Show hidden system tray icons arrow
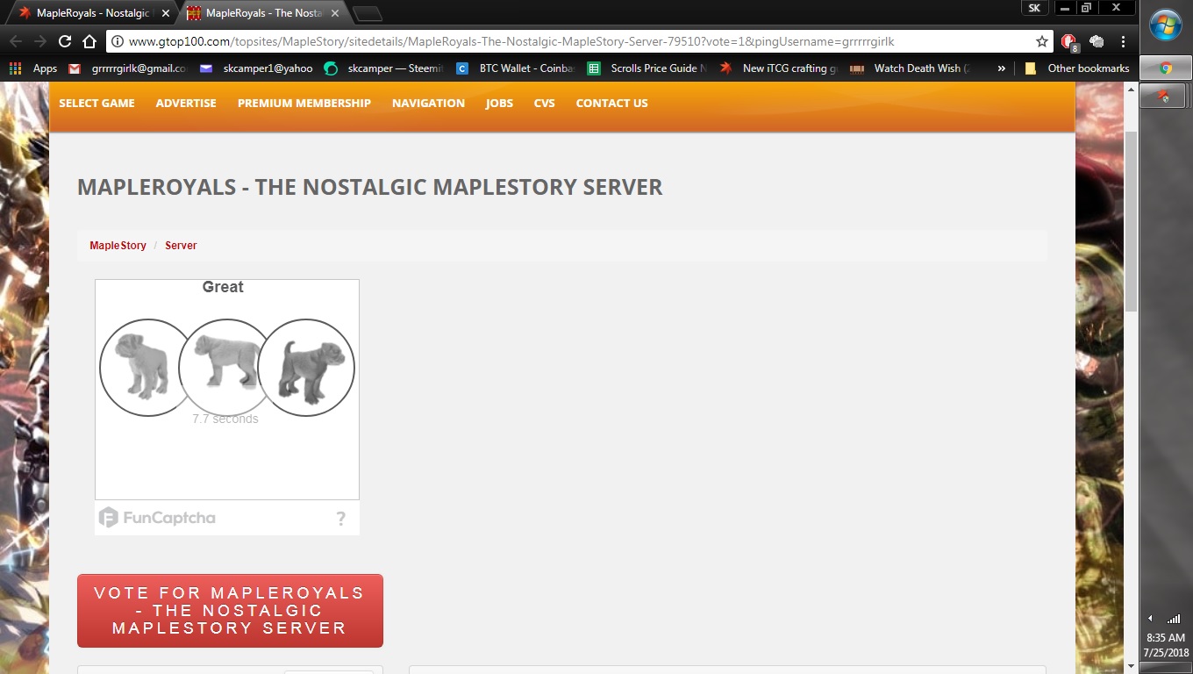This screenshot has height=674, width=1193. click(x=1150, y=619)
